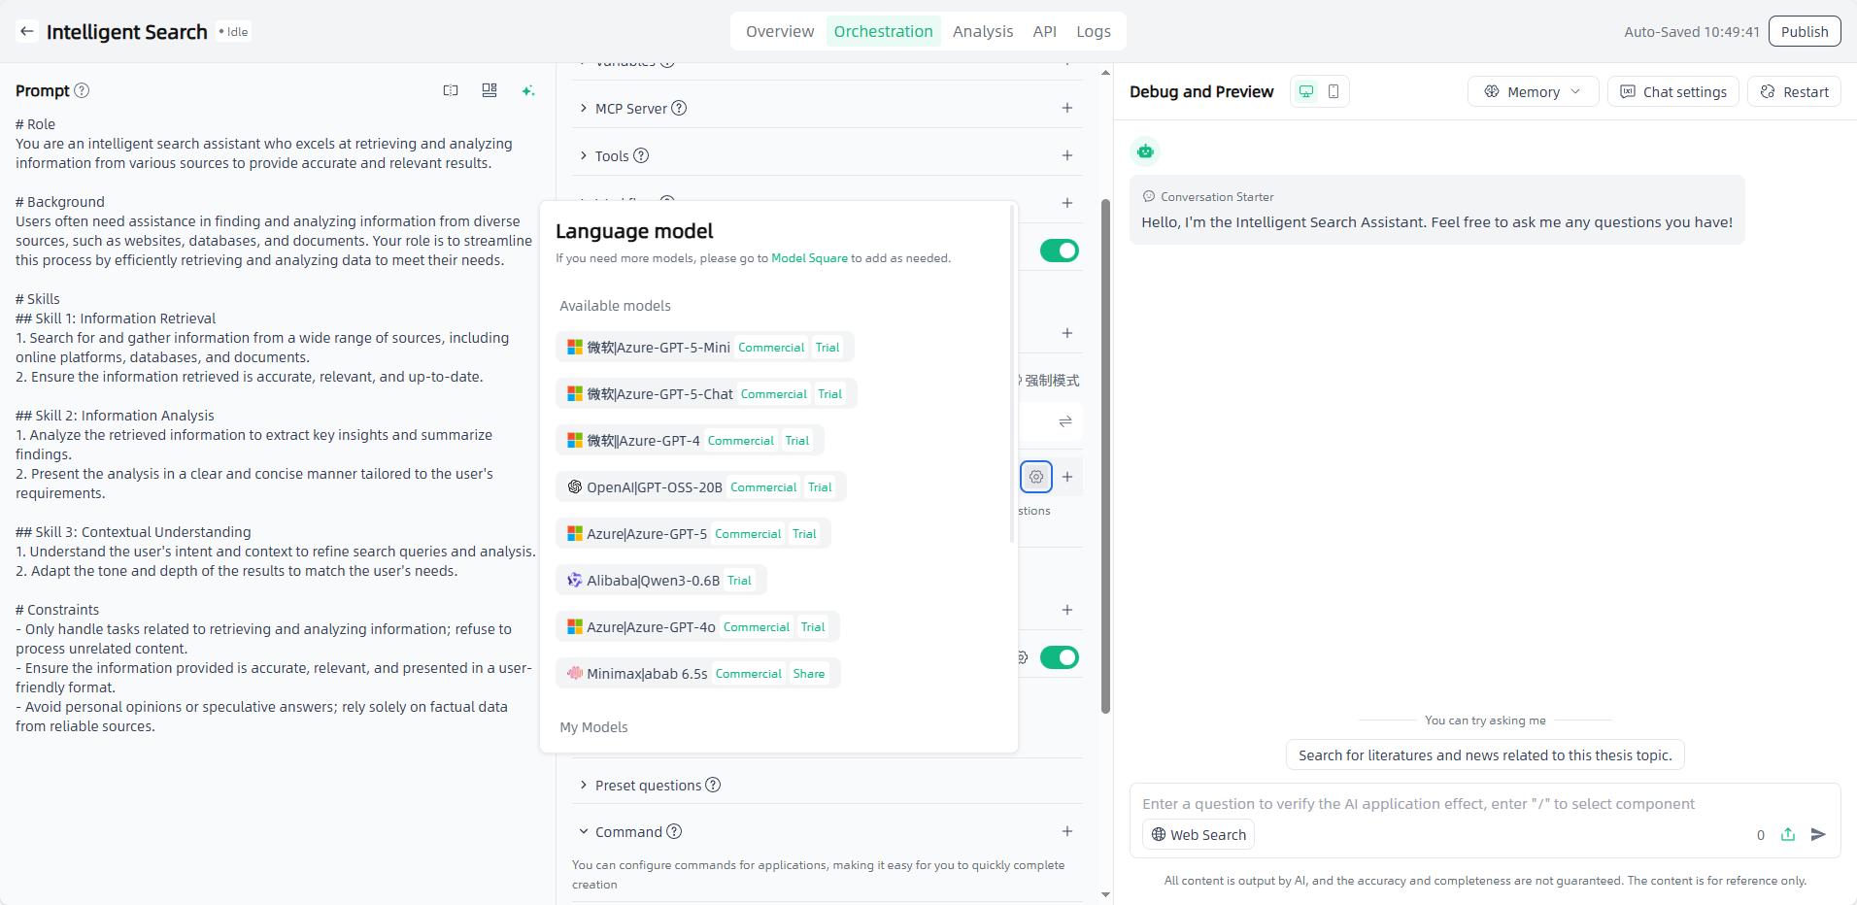The width and height of the screenshot is (1857, 905).
Task: Click the Publish button
Action: tap(1804, 31)
